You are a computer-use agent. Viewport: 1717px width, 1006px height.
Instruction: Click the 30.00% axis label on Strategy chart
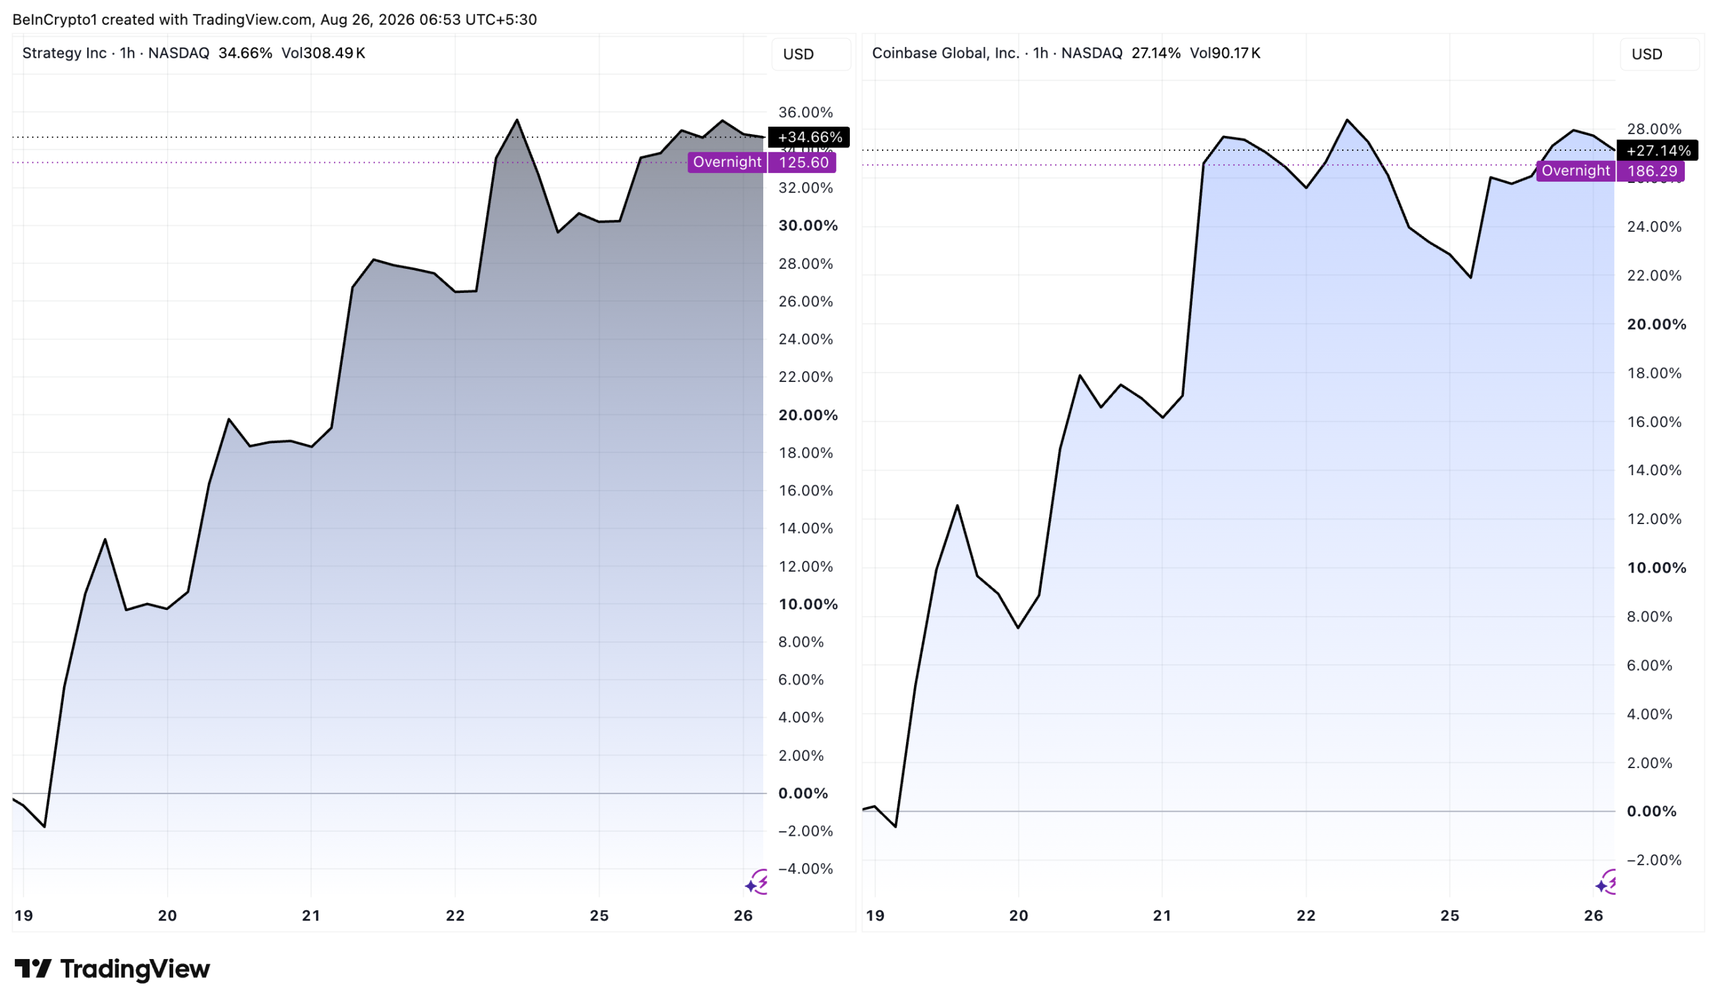point(808,225)
